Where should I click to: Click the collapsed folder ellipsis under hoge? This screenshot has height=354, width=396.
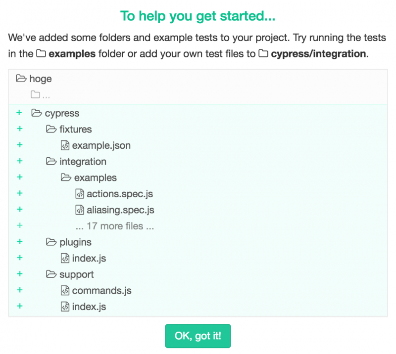click(x=40, y=95)
